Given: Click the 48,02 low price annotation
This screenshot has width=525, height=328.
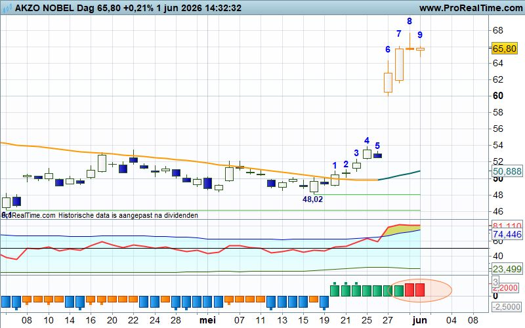Looking at the screenshot, I should tap(312, 199).
